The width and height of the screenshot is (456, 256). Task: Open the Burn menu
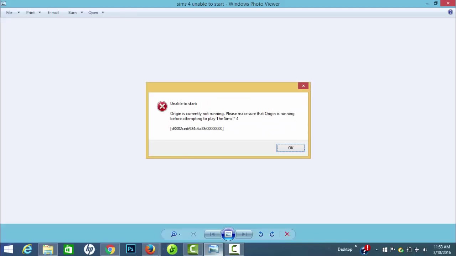coord(72,12)
